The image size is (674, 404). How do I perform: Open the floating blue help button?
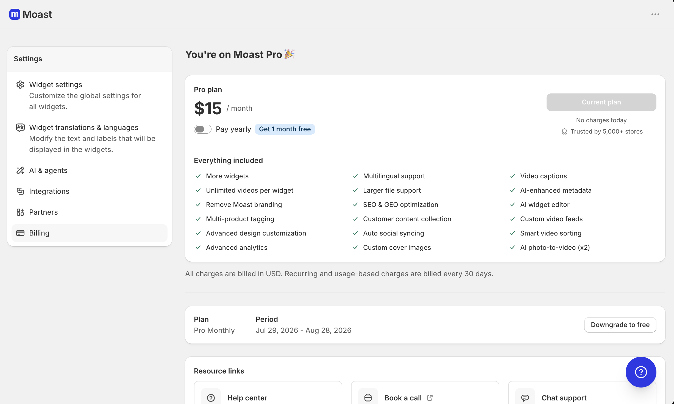641,372
